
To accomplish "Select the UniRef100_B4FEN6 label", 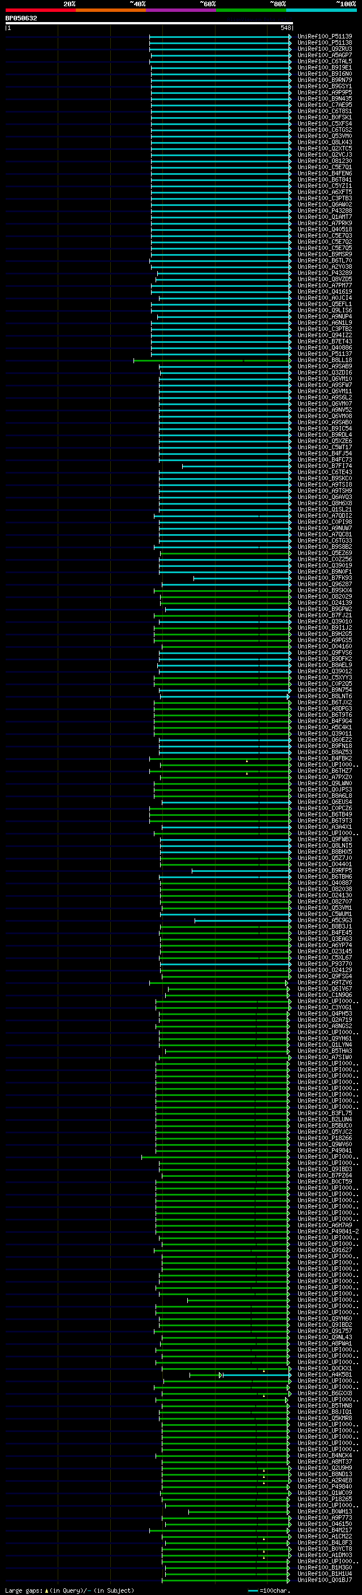I will 324,173.
